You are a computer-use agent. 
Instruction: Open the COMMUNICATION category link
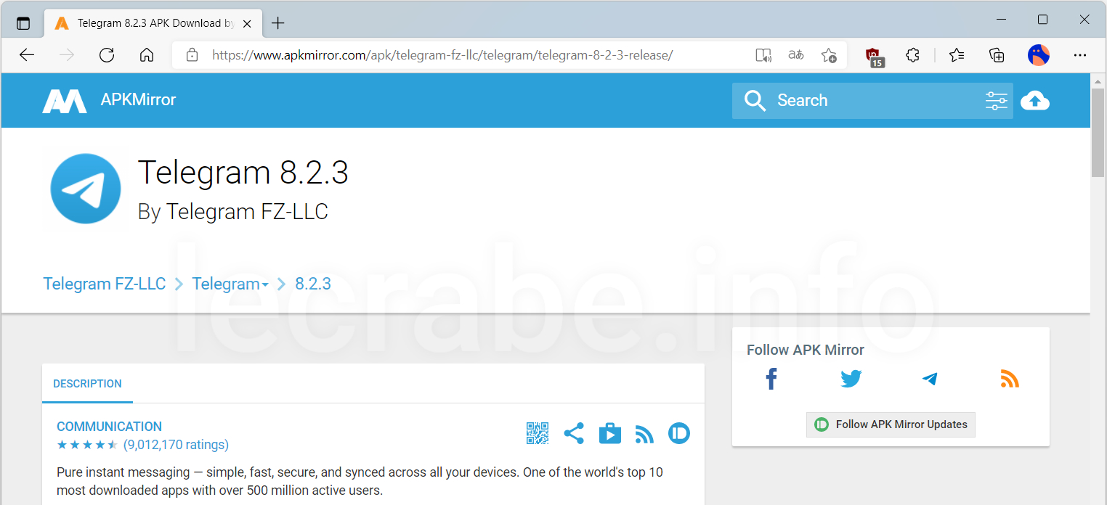(109, 427)
